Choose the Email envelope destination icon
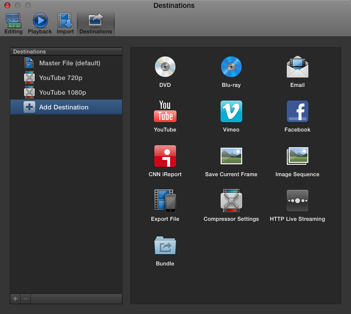The image size is (351, 314). coord(298,67)
